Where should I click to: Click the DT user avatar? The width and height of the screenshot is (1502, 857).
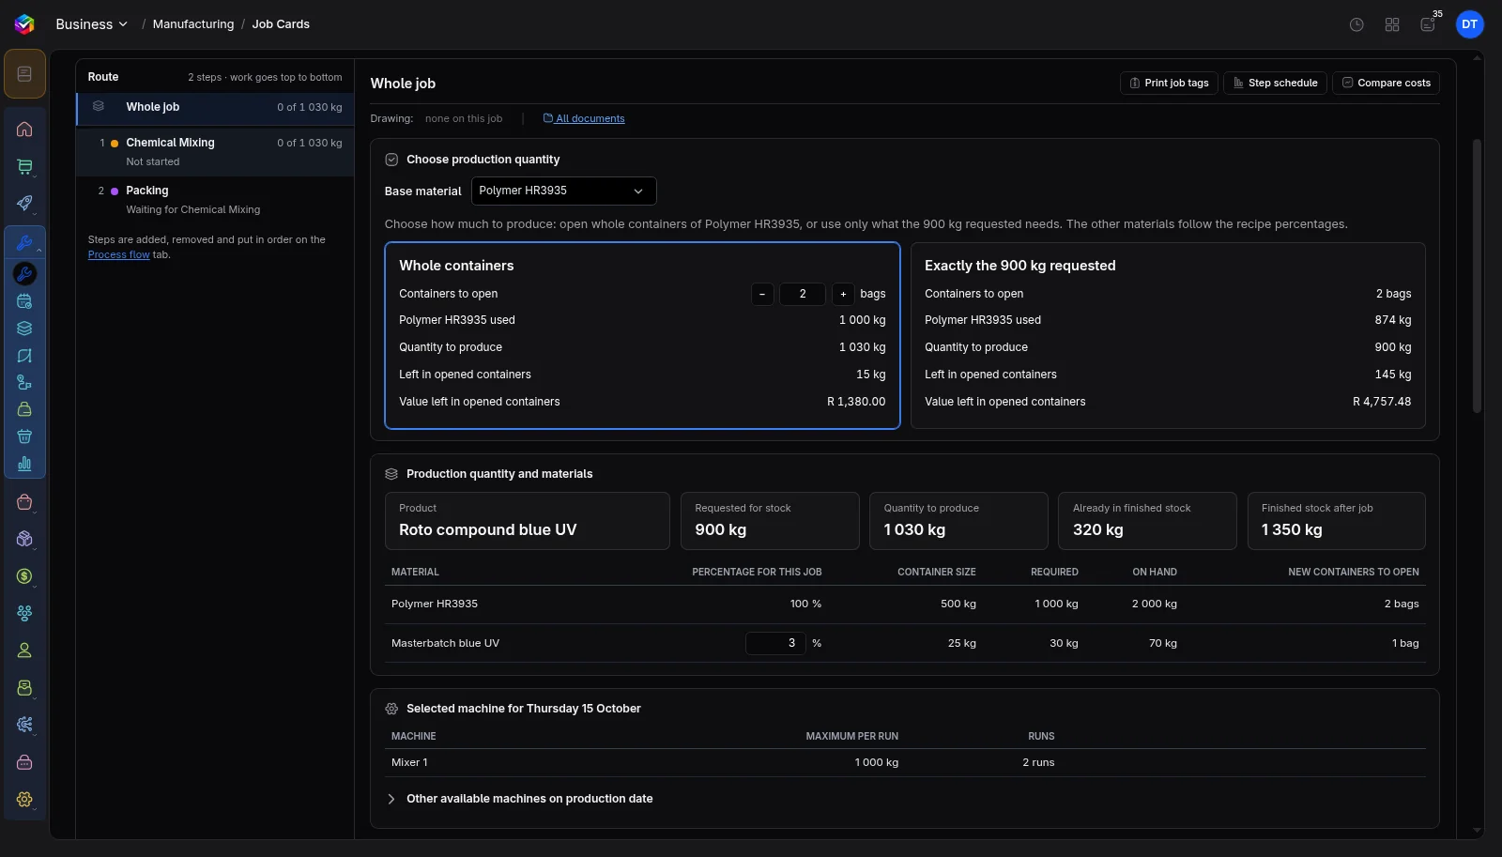click(x=1469, y=24)
